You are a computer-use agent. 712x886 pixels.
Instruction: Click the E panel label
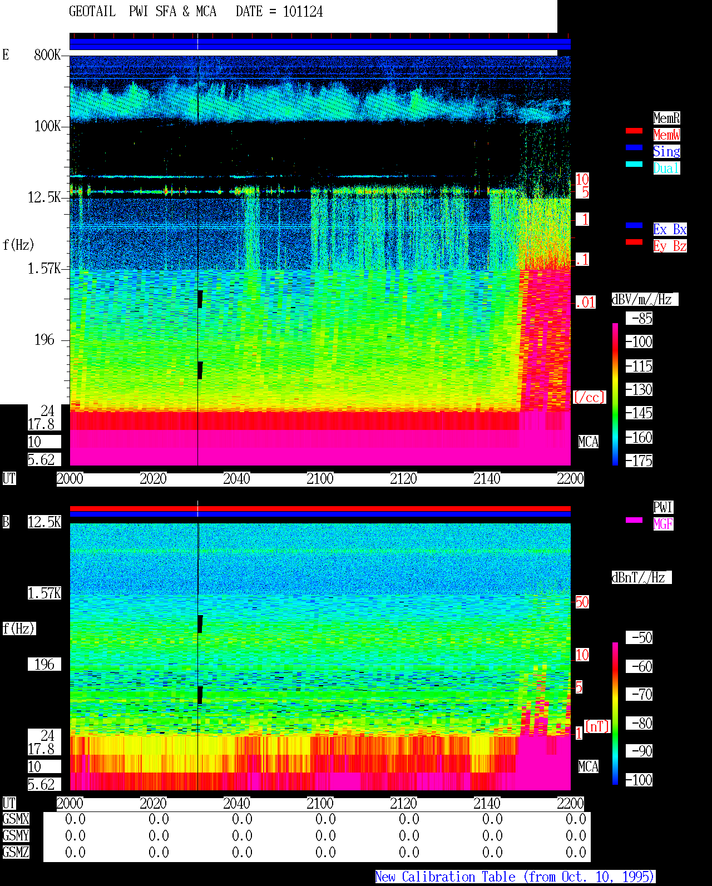click(x=6, y=55)
